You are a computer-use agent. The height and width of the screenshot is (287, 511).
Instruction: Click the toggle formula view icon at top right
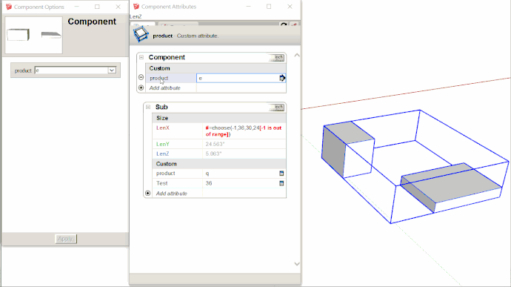[294, 24]
